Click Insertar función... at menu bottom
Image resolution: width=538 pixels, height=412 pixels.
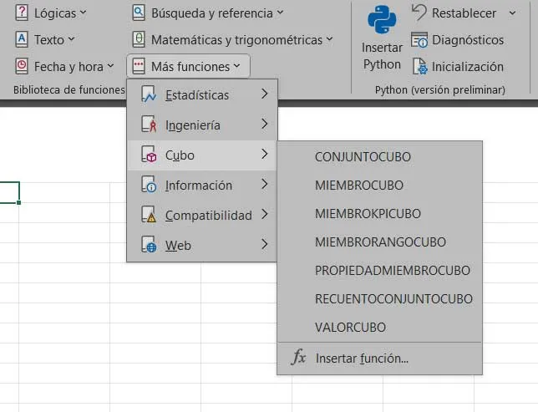tap(379, 359)
